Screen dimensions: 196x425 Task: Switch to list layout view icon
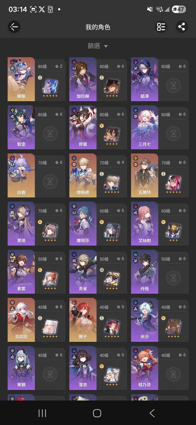tap(161, 27)
